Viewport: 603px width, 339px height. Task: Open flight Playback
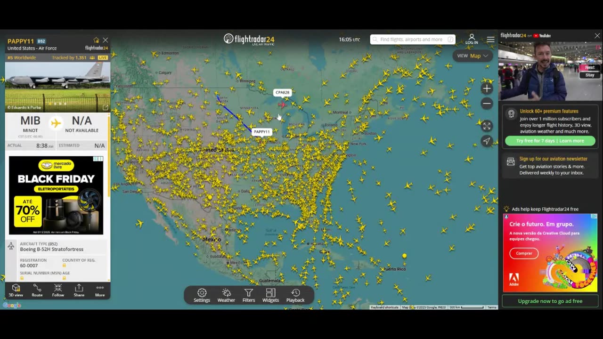click(295, 295)
